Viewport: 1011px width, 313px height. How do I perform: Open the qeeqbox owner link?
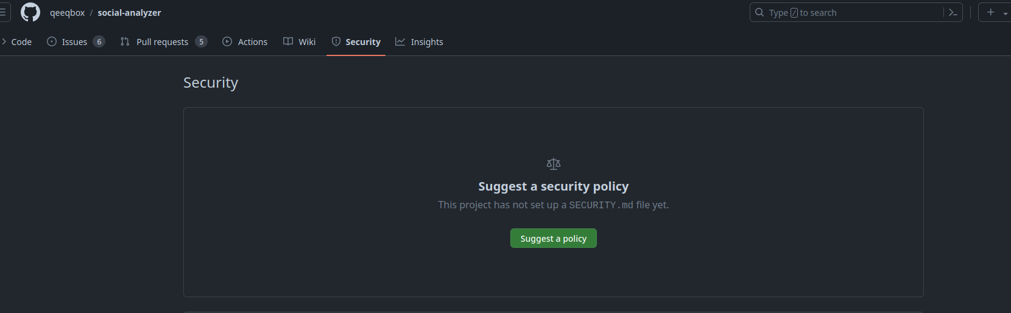click(x=67, y=13)
